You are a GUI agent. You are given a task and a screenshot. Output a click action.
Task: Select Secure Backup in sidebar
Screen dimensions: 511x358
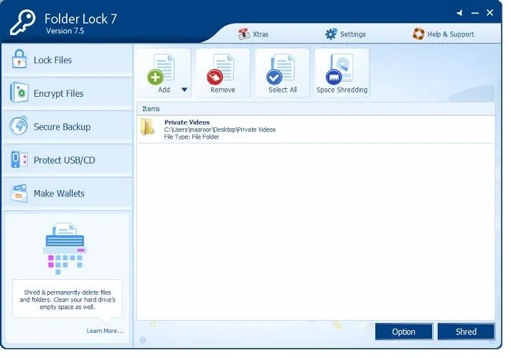(x=67, y=127)
